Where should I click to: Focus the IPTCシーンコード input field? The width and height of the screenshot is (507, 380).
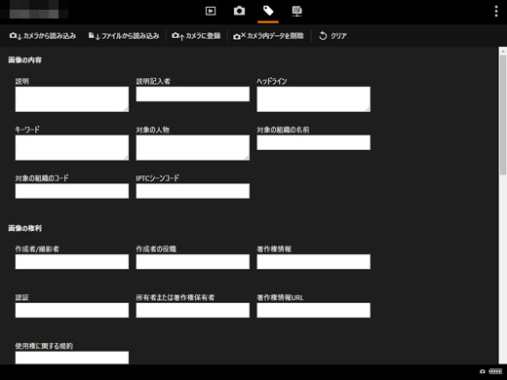pos(193,191)
